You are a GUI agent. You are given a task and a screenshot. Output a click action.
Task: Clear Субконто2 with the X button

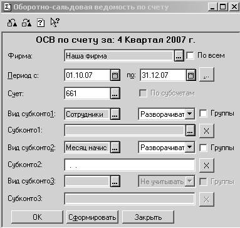pos(207,165)
